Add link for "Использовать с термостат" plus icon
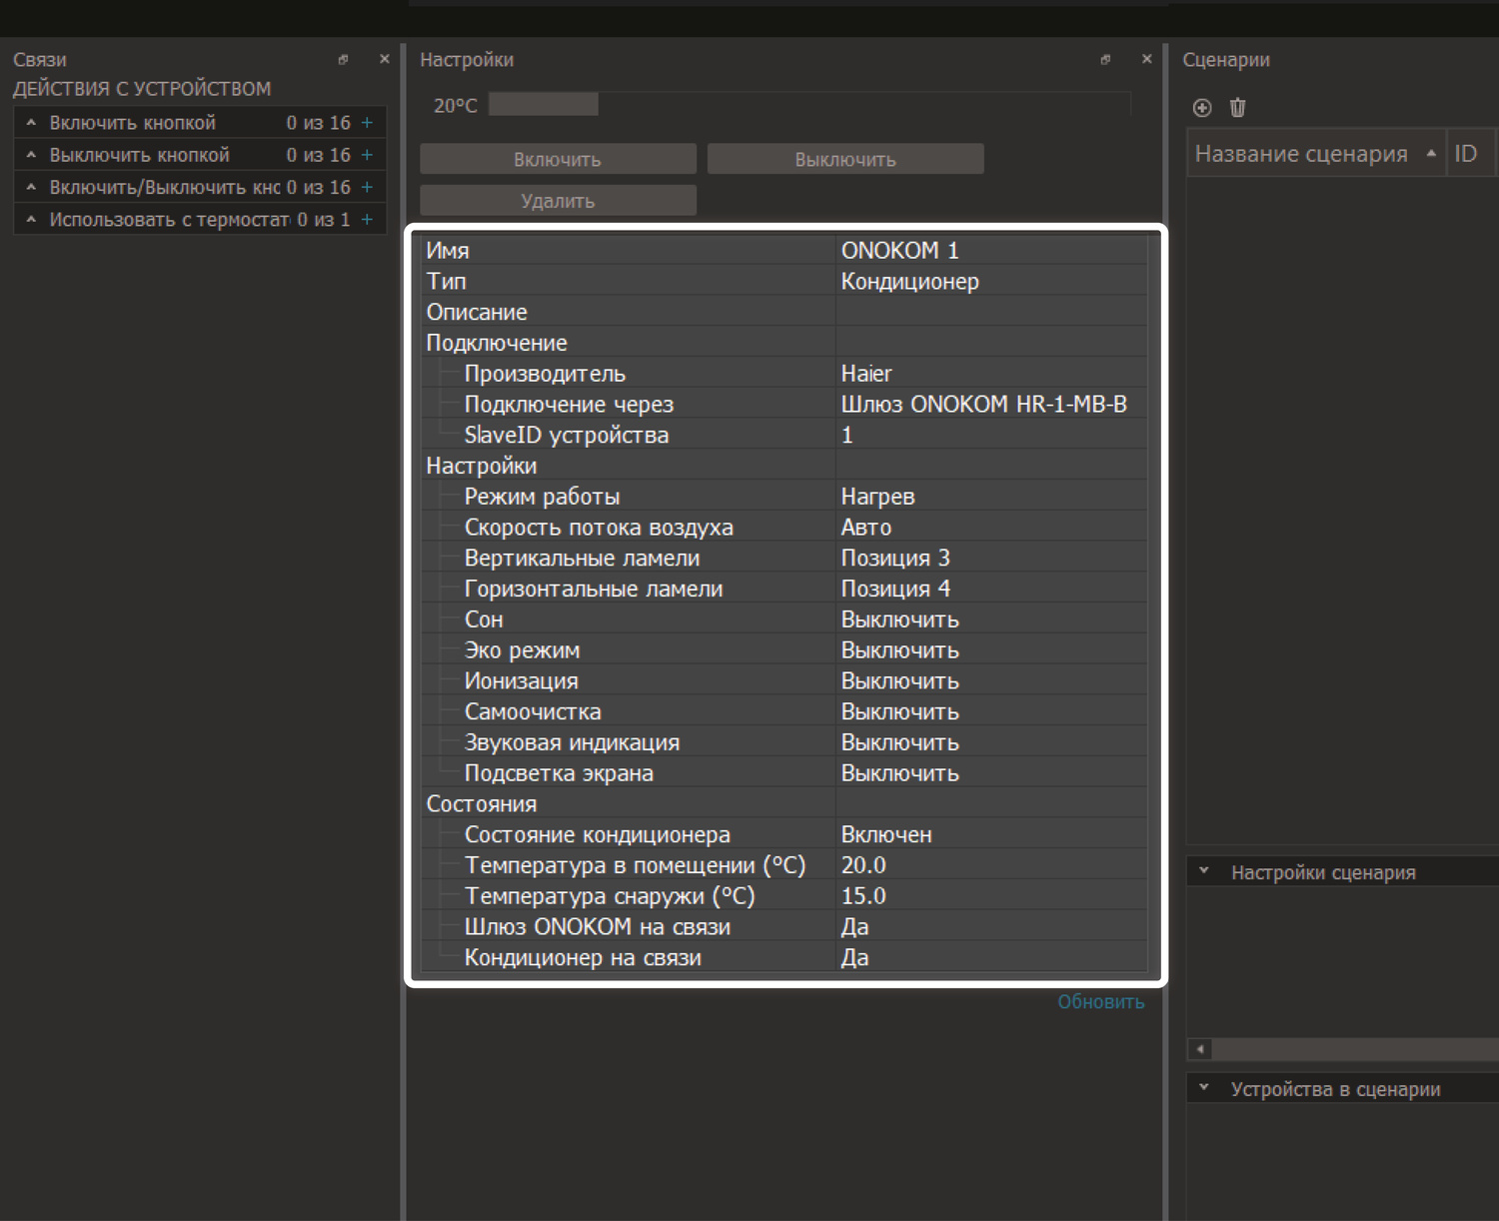 (x=367, y=220)
